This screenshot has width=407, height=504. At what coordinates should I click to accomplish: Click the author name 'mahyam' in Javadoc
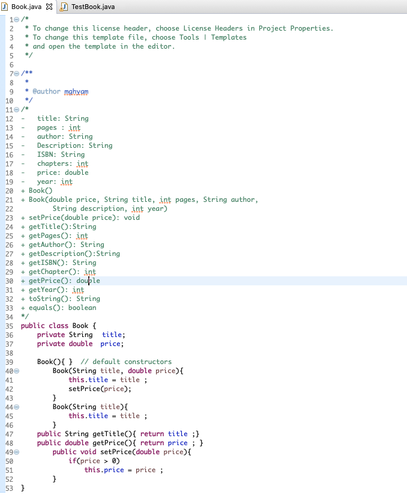click(x=76, y=91)
